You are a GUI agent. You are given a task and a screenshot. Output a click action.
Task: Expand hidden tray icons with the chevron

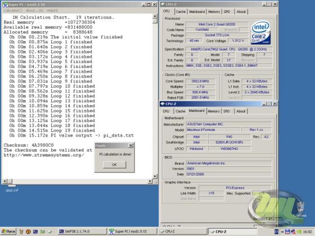tap(282, 232)
